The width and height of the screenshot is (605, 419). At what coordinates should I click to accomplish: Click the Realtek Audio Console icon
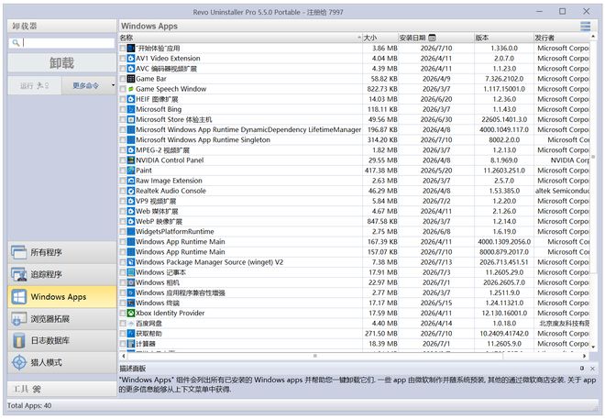131,191
